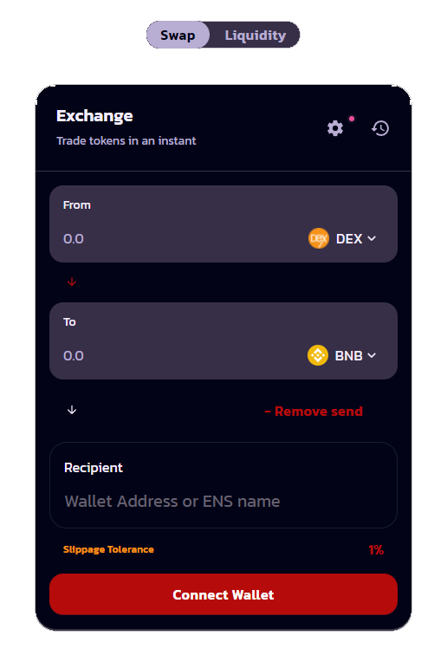Expand the DEX token dropdown chevron
The width and height of the screenshot is (447, 655).
click(x=372, y=238)
